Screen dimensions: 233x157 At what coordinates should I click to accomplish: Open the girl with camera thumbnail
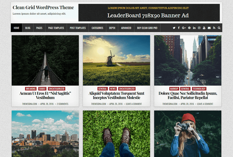pos(188,134)
